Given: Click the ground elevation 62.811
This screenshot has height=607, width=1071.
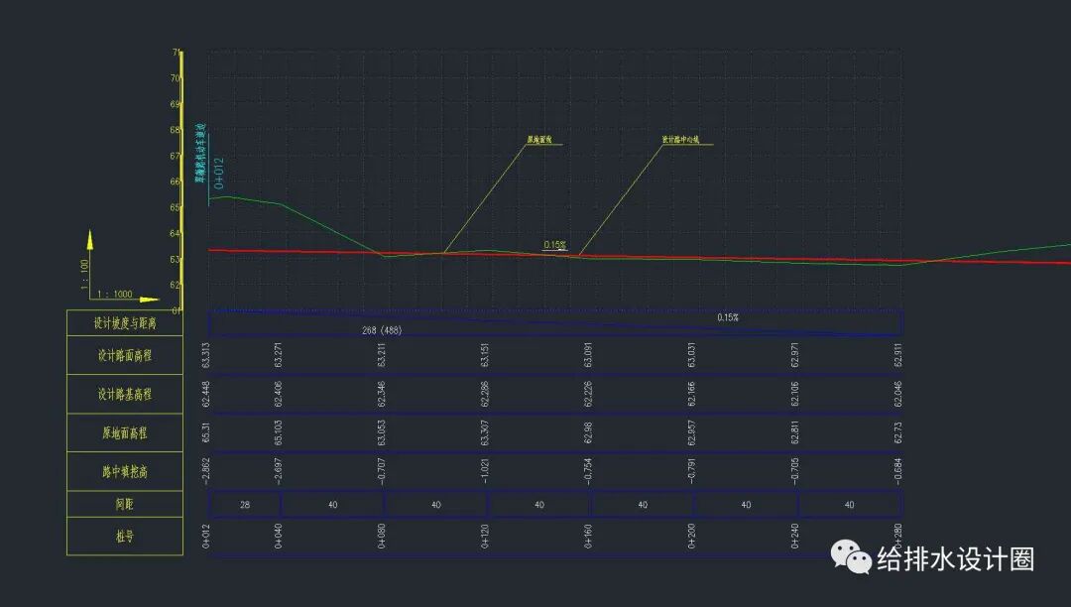Looking at the screenshot, I should [794, 432].
